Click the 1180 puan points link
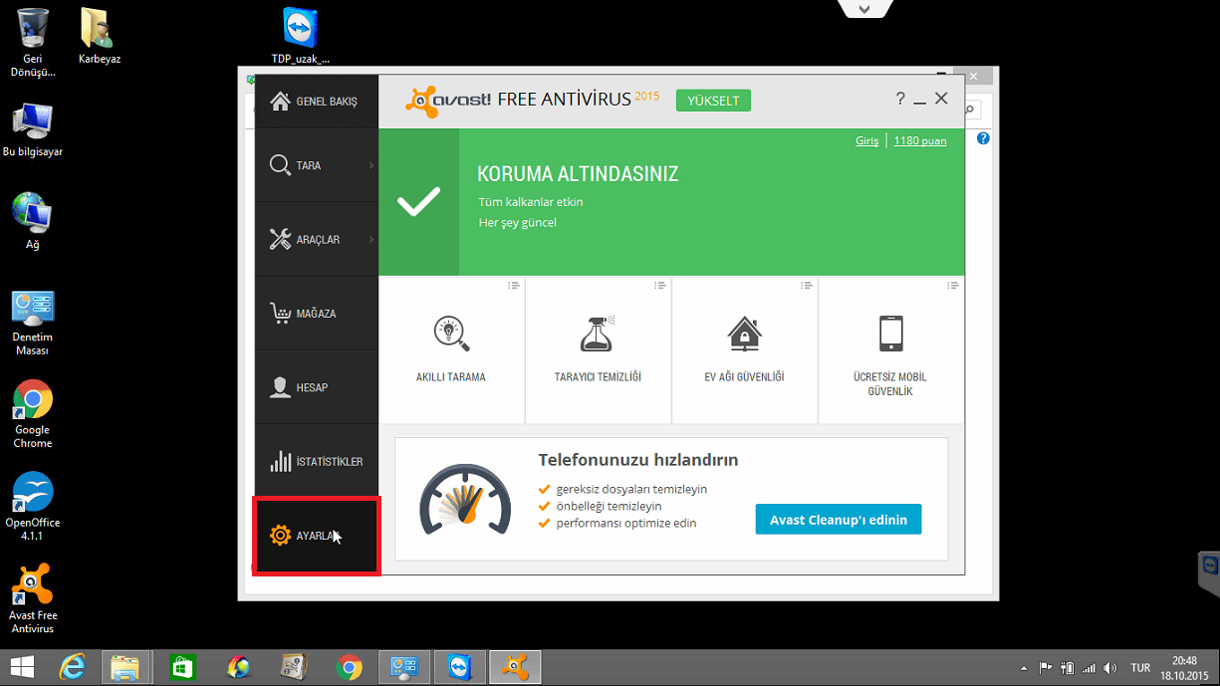Image resolution: width=1220 pixels, height=686 pixels. tap(919, 141)
